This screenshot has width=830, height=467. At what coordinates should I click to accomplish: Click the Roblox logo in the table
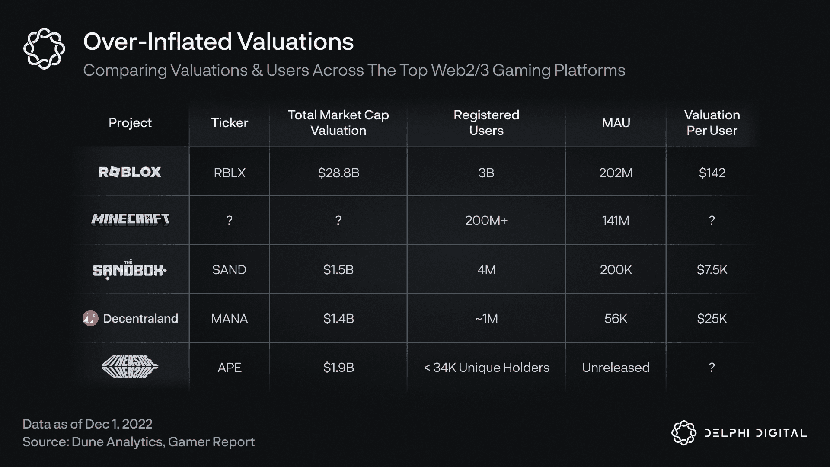coord(130,172)
